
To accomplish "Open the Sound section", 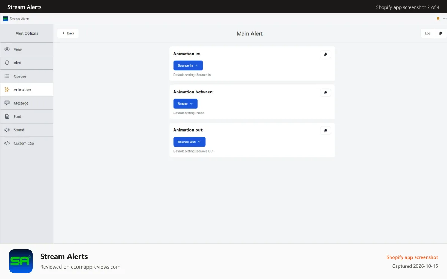I will (x=27, y=130).
